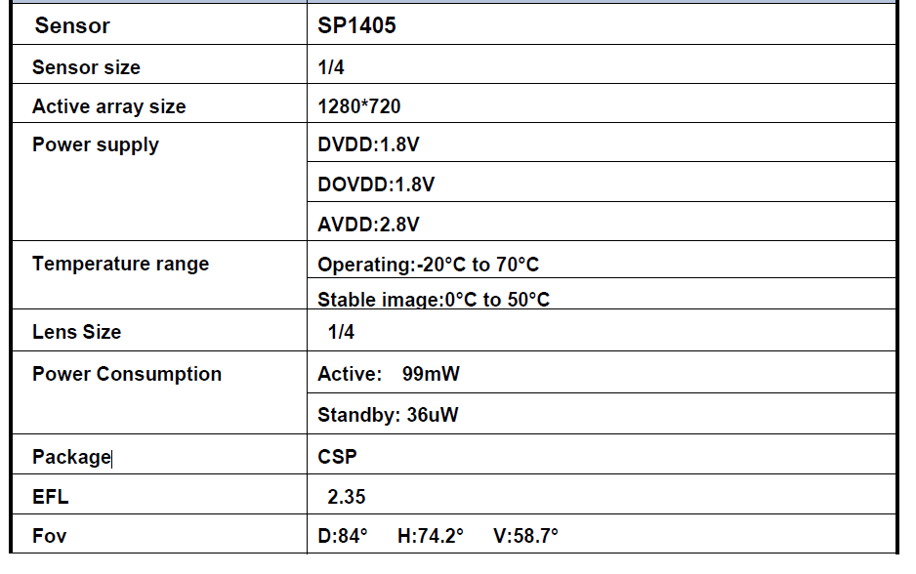Click the DOVDD:1.8V entry
The width and height of the screenshot is (916, 574).
point(376,184)
